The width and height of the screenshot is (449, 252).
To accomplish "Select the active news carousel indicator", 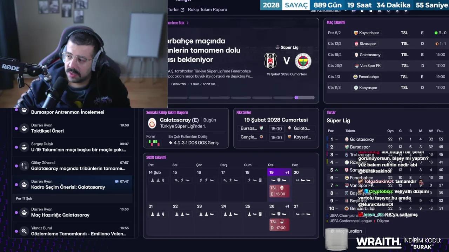I will tap(304, 98).
